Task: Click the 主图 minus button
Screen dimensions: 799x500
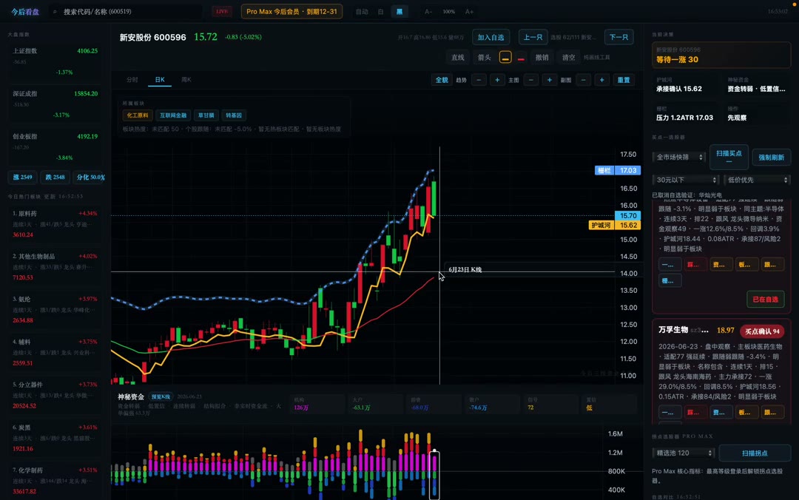Action: coord(531,80)
